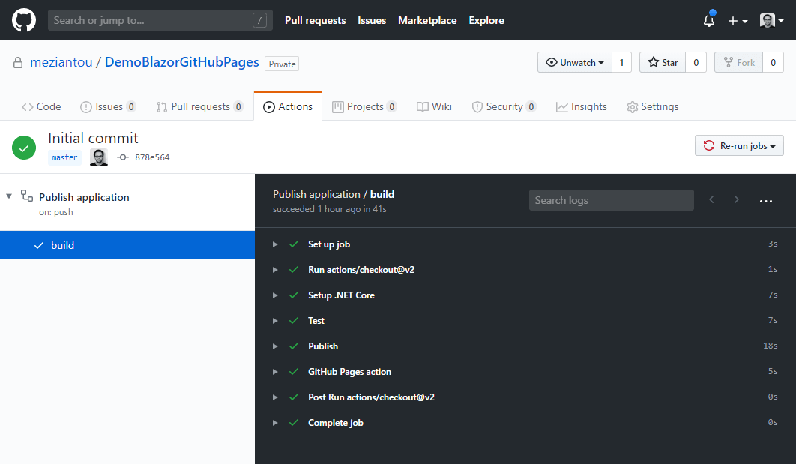This screenshot has height=464, width=796.
Task: Click the GitHub Octocat logo
Action: tap(24, 20)
